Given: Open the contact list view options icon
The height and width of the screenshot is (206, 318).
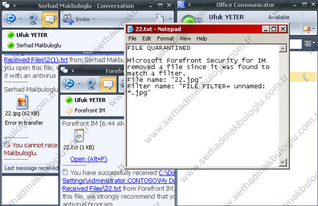Looking at the screenshot, I should pos(308,43).
